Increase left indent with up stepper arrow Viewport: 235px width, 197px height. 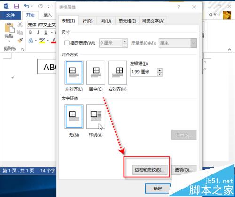[x=160, y=70]
